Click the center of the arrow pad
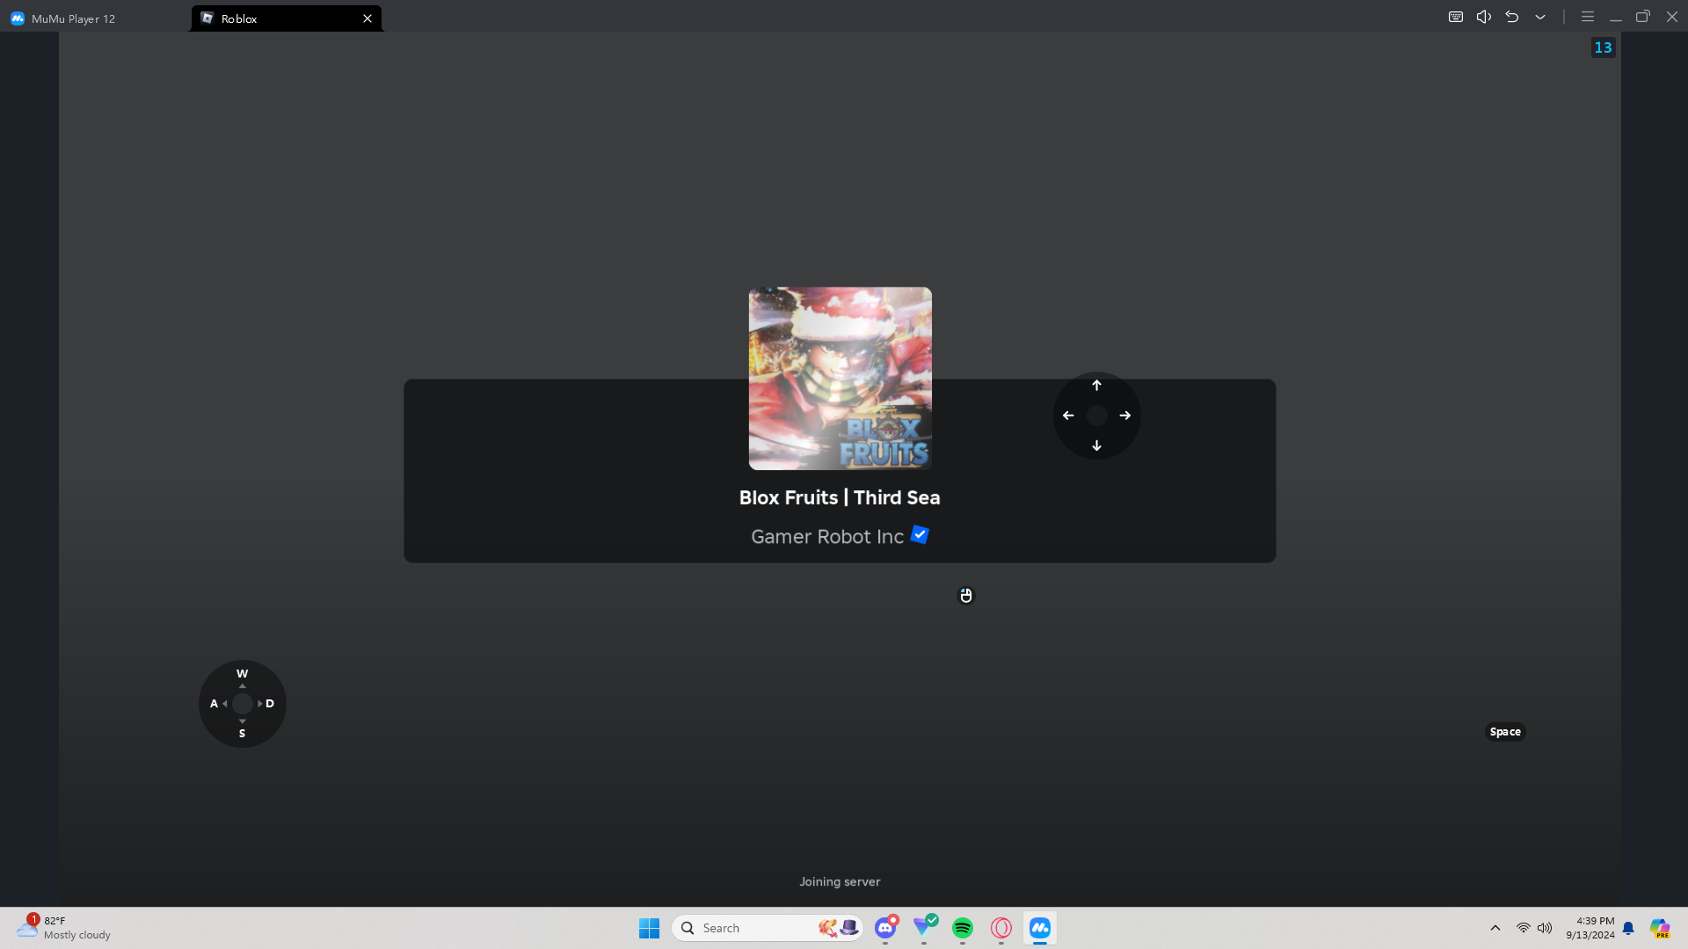The image size is (1688, 949). click(x=1096, y=416)
